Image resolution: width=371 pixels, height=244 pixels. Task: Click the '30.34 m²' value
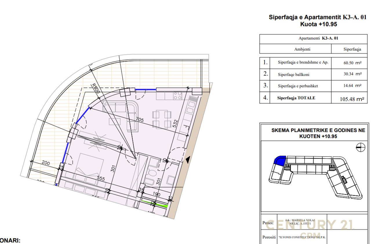352,74
